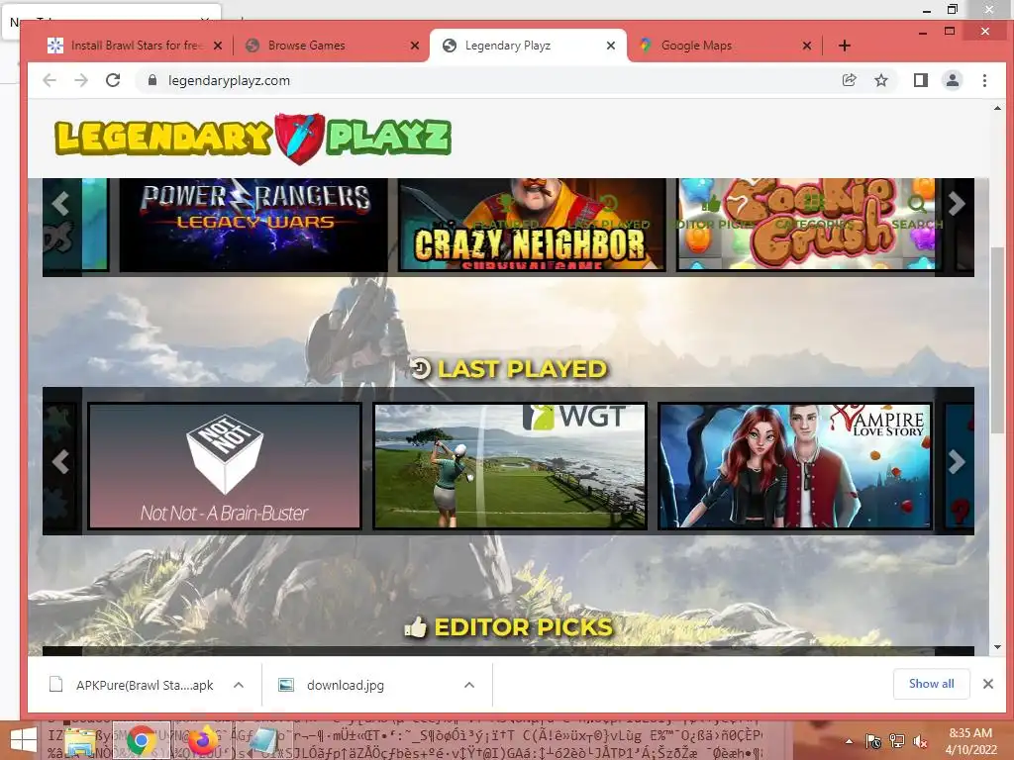This screenshot has width=1014, height=760.
Task: Open the Categories nav link
Action: [x=814, y=214]
